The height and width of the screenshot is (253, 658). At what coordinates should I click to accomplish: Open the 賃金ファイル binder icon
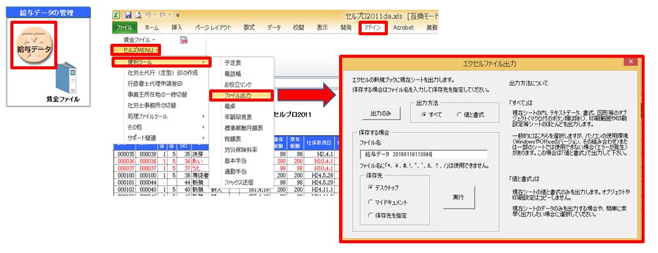pos(67,78)
